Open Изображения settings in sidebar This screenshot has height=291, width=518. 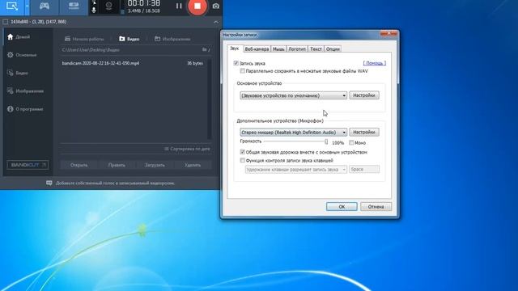coord(25,91)
